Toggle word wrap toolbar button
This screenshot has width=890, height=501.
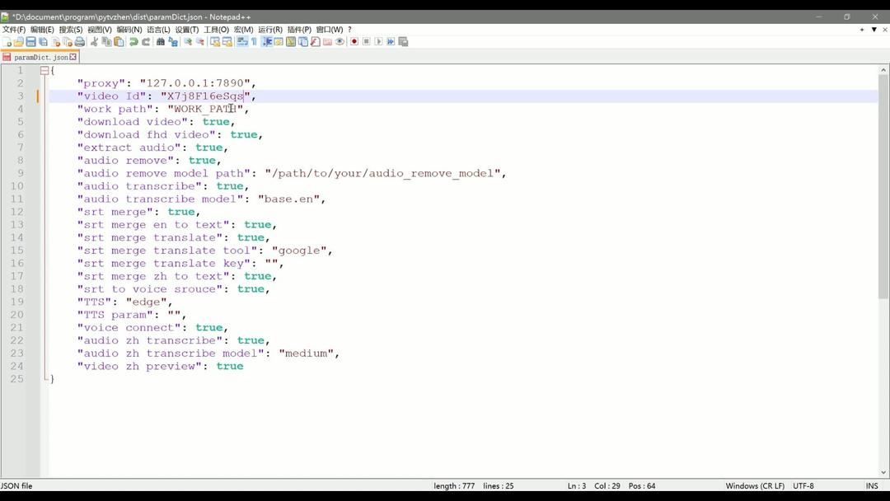[x=242, y=42]
